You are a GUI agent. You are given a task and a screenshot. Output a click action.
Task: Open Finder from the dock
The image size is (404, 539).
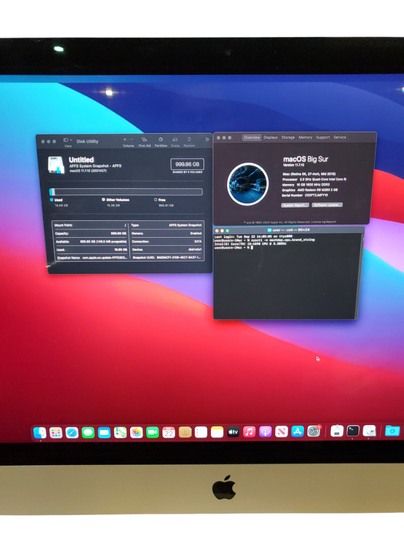(x=40, y=432)
